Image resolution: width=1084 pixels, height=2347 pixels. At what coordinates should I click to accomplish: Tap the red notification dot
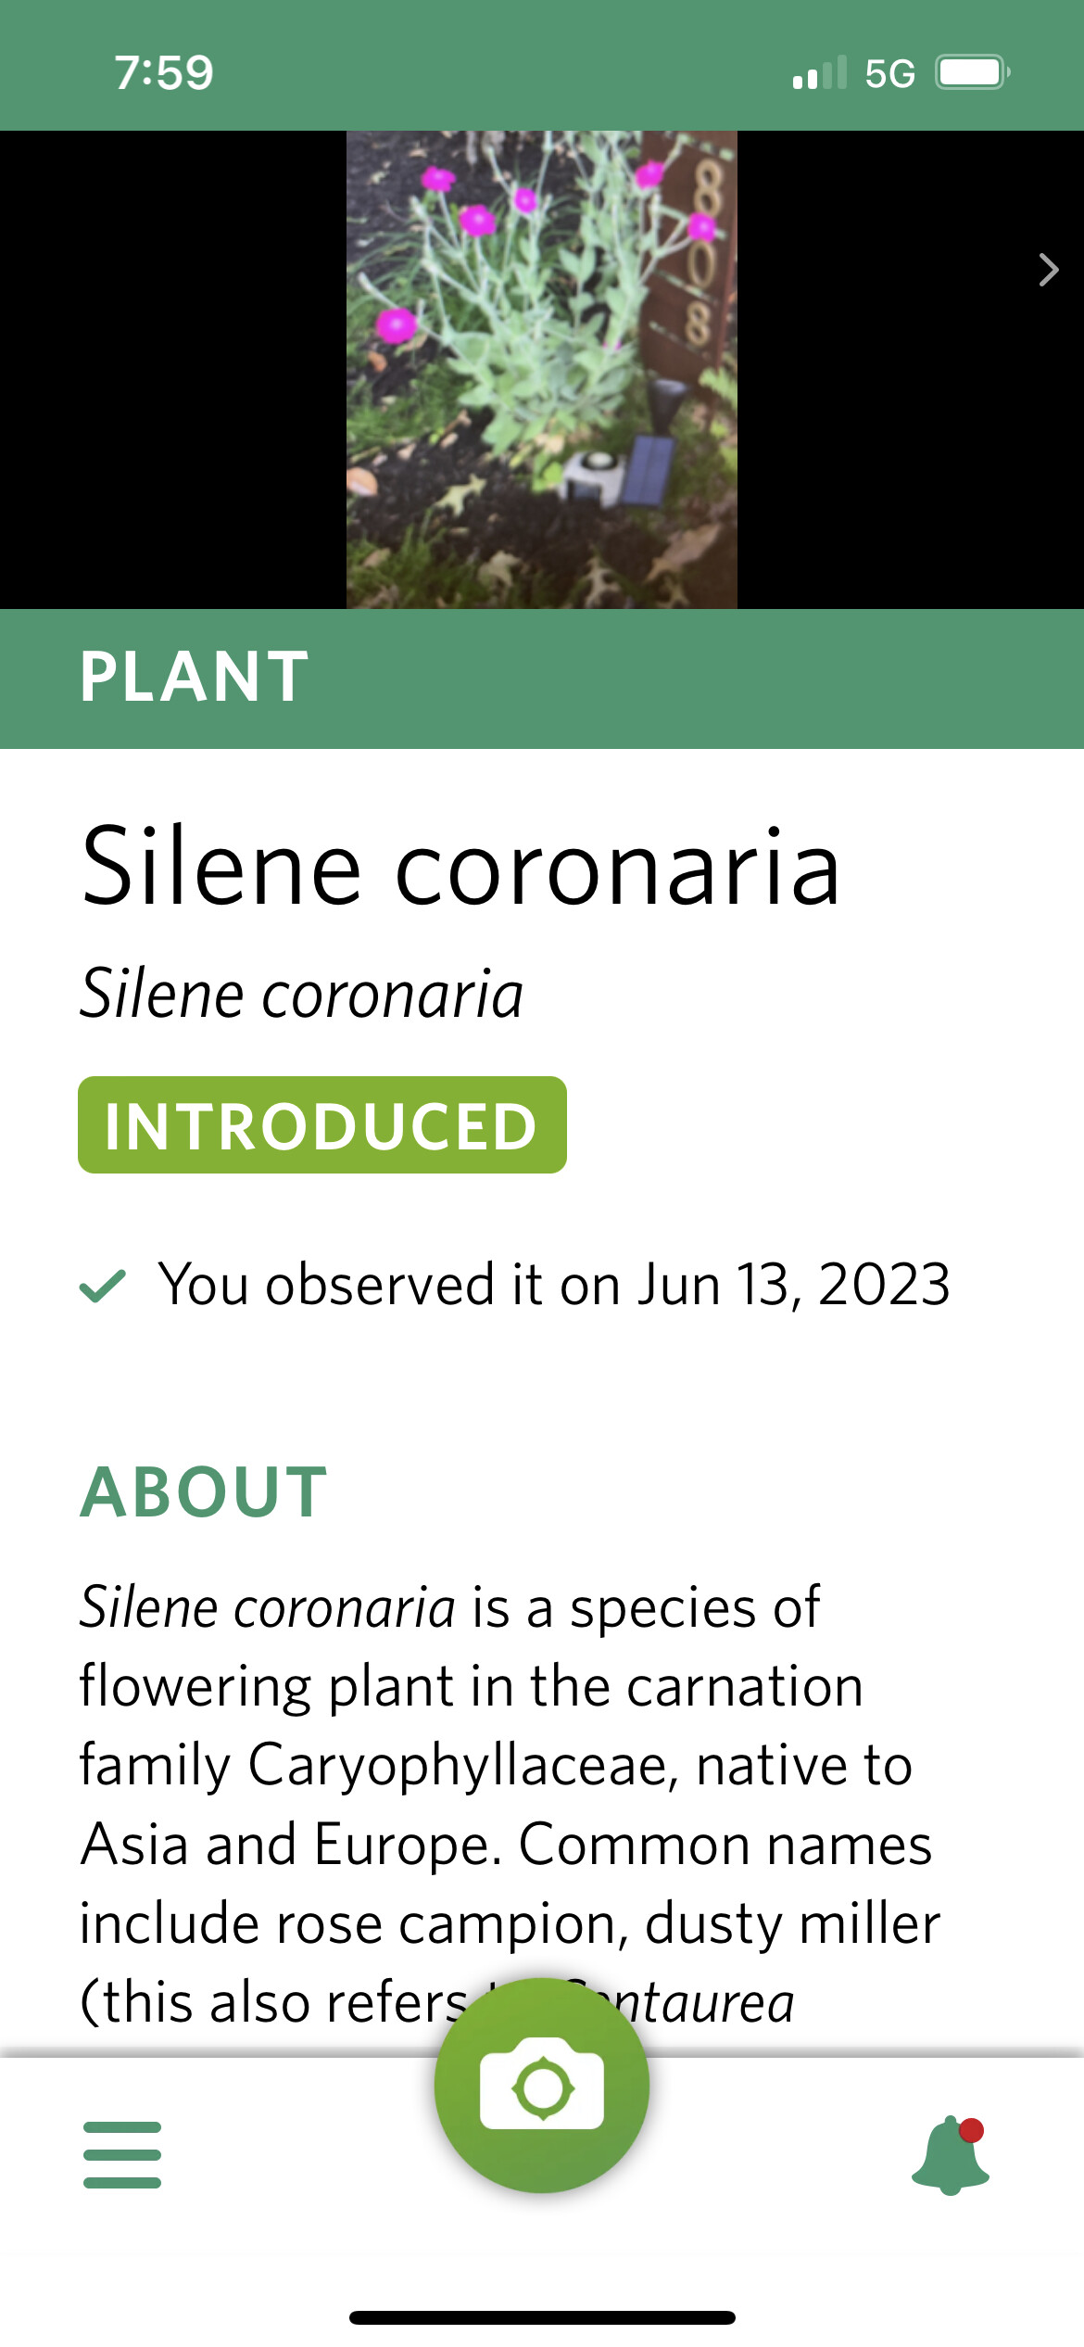(x=971, y=2130)
